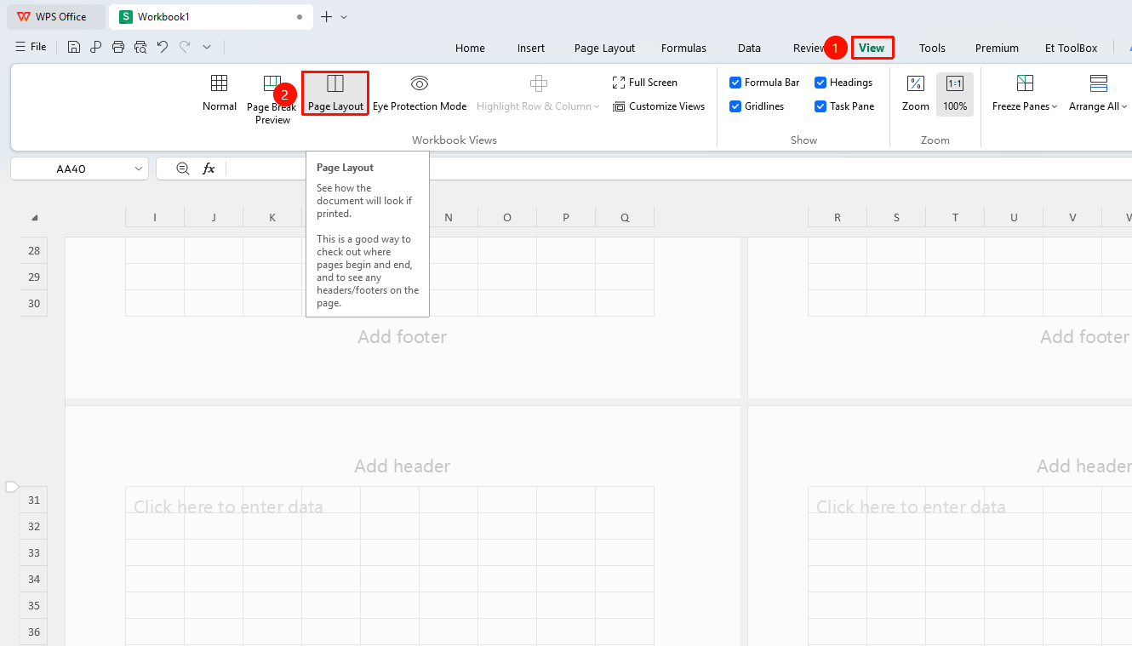The width and height of the screenshot is (1132, 646).
Task: Click Add header on the left page
Action: (403, 466)
